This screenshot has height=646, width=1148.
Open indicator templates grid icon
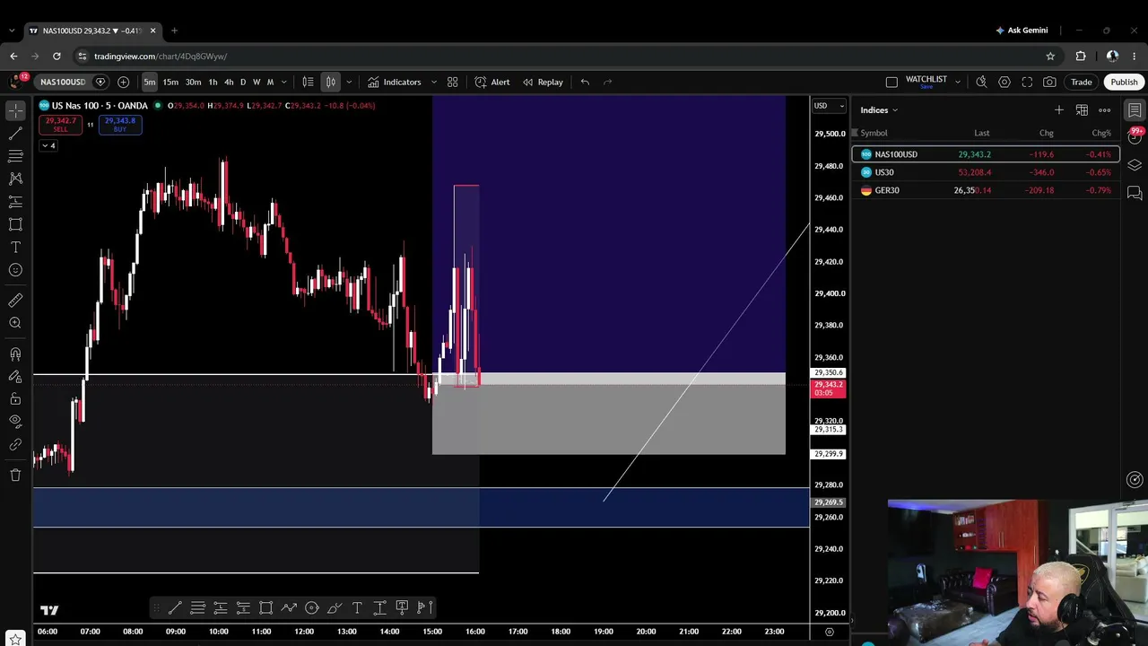pos(453,82)
